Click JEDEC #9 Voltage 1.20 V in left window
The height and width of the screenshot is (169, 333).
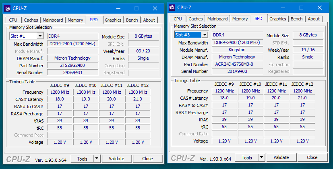(x=60, y=143)
